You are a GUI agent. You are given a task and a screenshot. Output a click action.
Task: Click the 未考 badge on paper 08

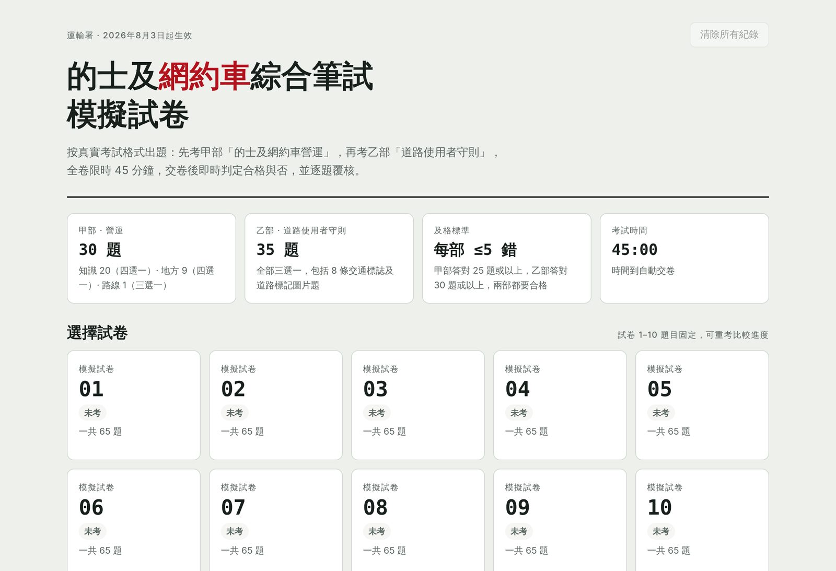click(x=377, y=531)
